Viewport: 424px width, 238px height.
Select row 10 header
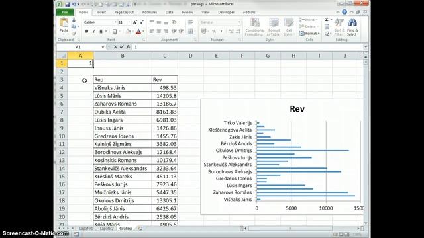pyautogui.click(x=62, y=136)
